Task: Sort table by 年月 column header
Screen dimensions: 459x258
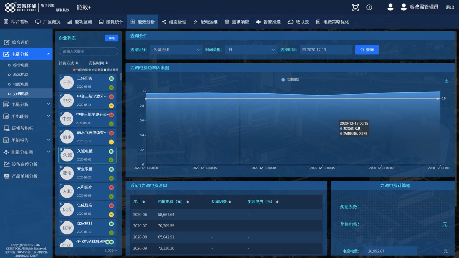Action: tap(139, 202)
